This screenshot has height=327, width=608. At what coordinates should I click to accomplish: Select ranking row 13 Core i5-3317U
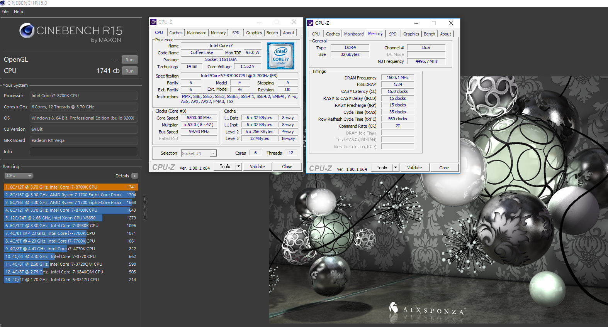(71, 280)
